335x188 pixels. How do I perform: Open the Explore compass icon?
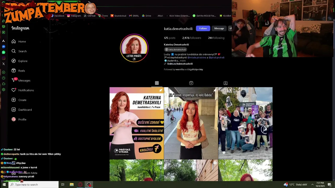click(x=14, y=61)
